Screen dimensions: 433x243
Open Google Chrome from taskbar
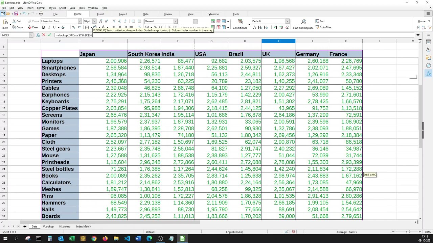tap(94, 239)
